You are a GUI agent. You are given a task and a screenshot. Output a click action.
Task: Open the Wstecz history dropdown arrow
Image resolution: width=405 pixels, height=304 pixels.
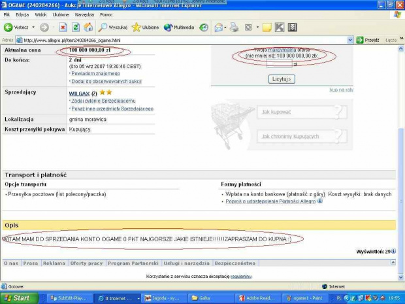point(33,27)
